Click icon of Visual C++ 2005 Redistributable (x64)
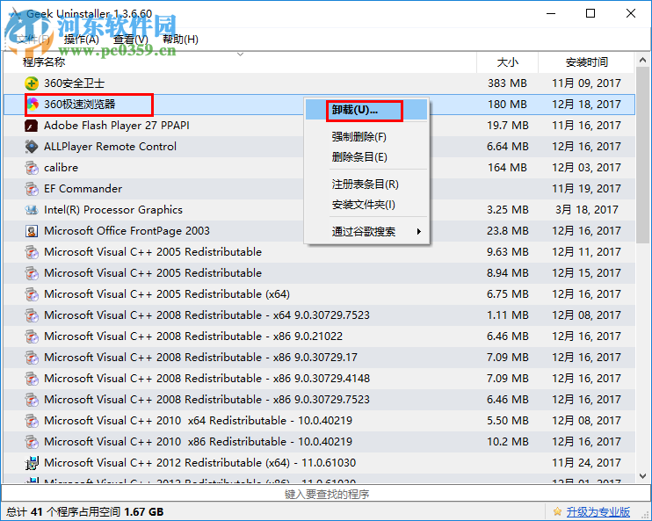The image size is (652, 521). click(x=32, y=294)
